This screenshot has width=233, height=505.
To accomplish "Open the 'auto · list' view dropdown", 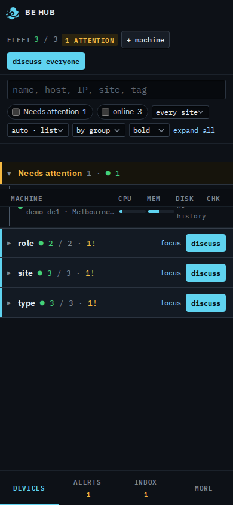I will click(38, 130).
